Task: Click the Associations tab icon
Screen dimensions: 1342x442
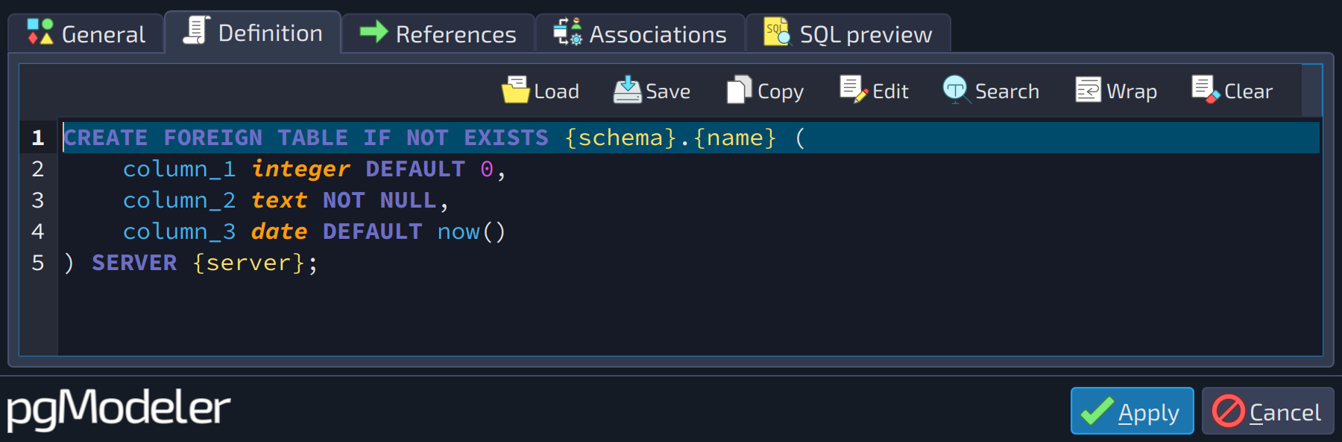Action: coord(567,32)
